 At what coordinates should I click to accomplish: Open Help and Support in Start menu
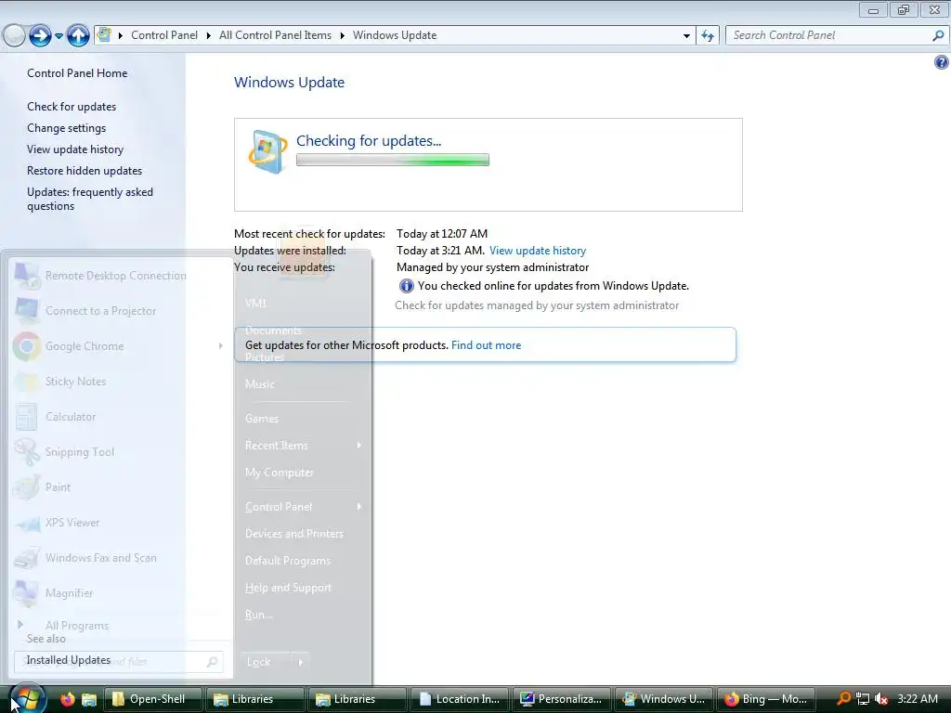(x=288, y=588)
